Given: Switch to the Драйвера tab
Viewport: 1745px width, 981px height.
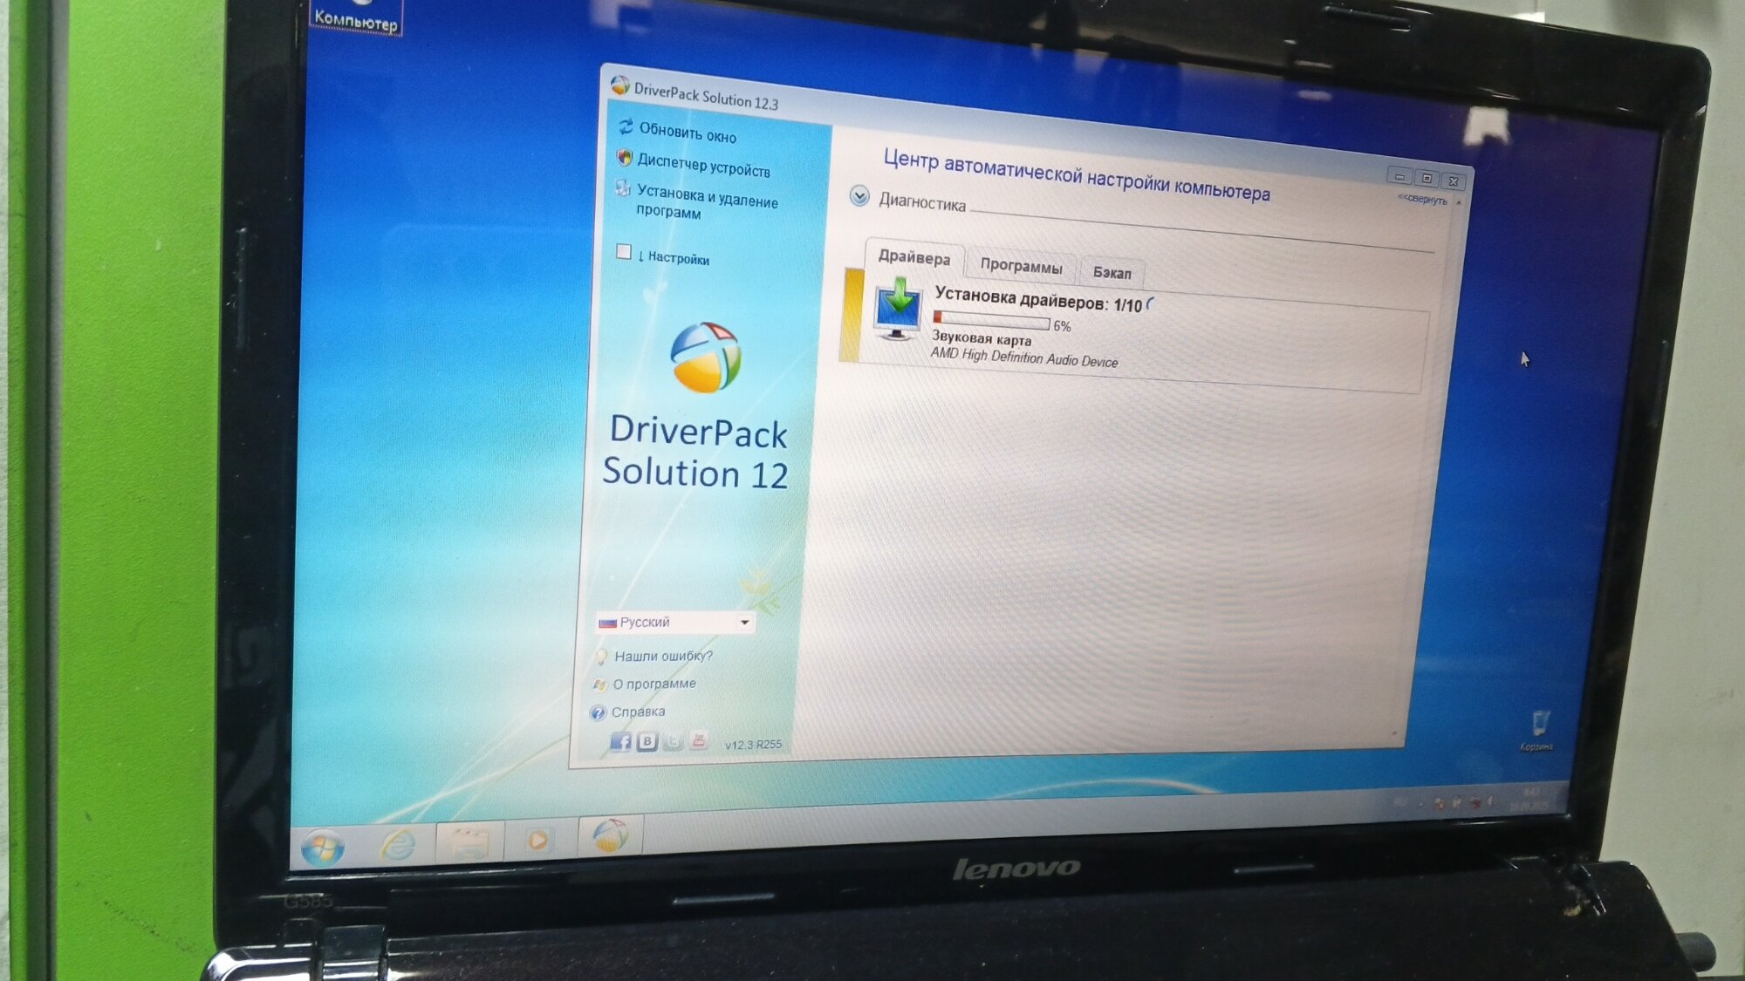Looking at the screenshot, I should point(914,257).
